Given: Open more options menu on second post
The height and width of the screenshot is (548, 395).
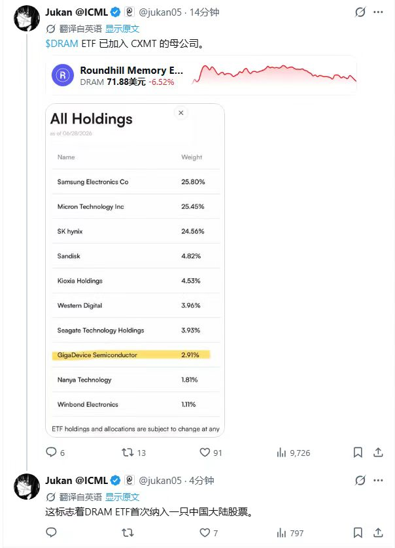Looking at the screenshot, I should 378,481.
